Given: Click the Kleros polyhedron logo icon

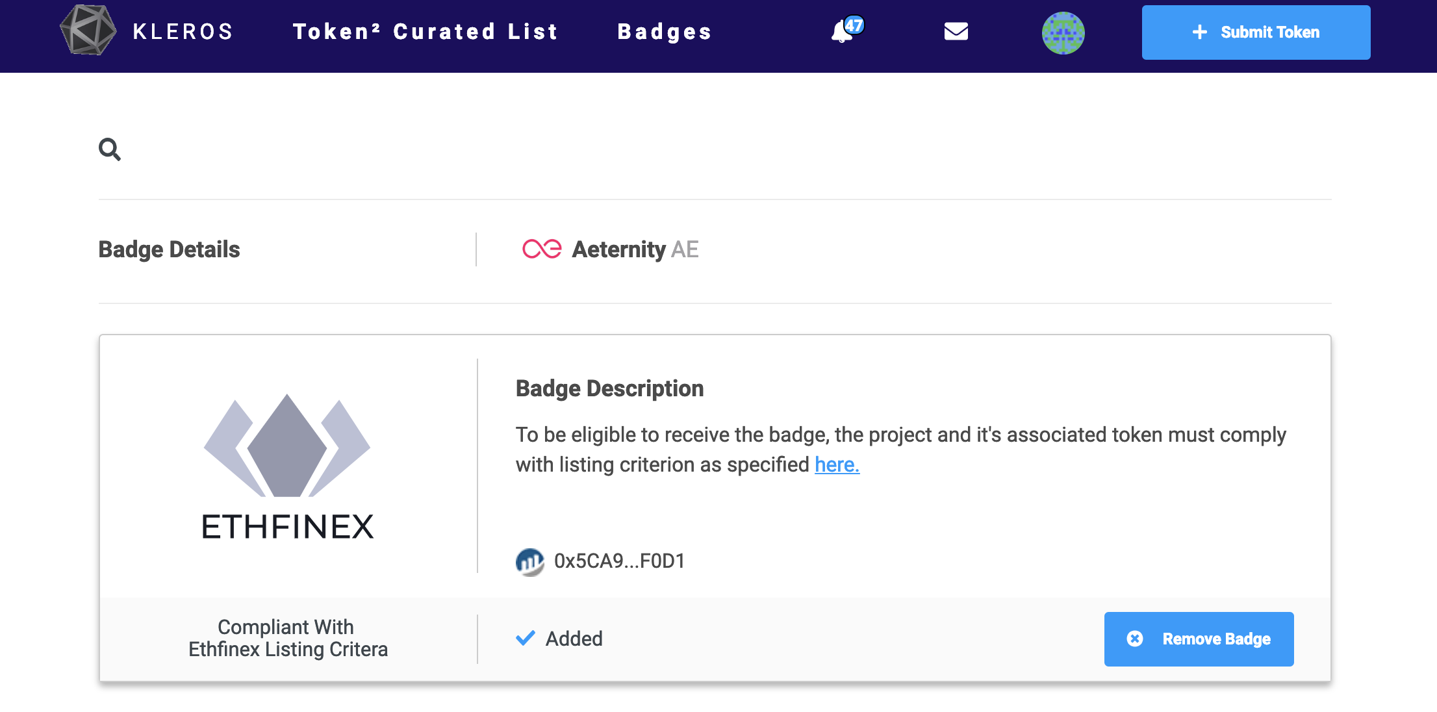Looking at the screenshot, I should pos(88,31).
